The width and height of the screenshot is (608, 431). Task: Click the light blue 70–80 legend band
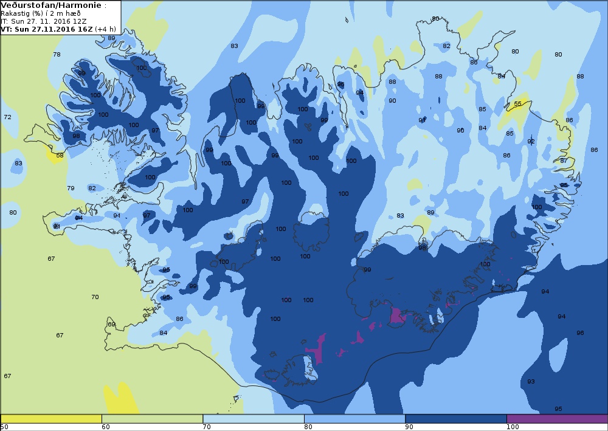pos(254,419)
